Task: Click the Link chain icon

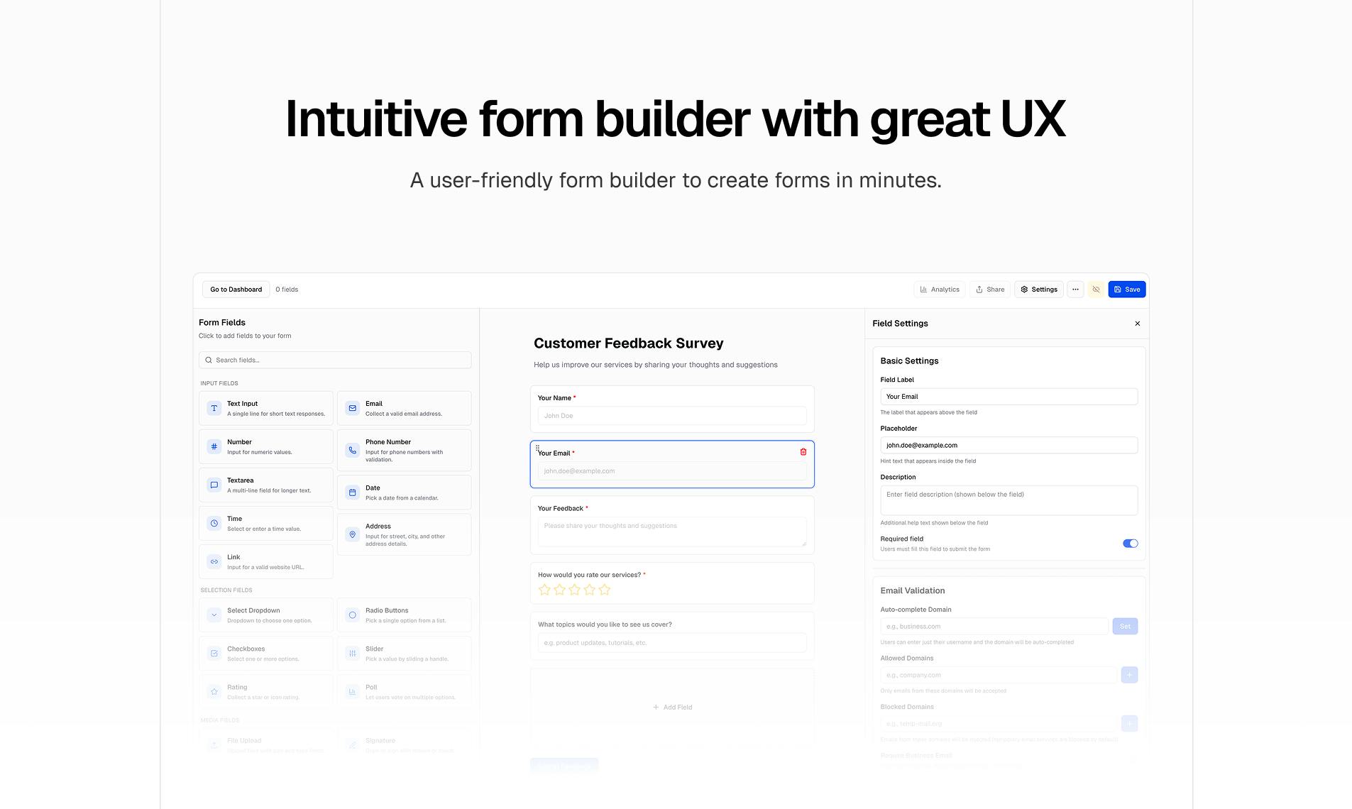Action: click(x=214, y=561)
